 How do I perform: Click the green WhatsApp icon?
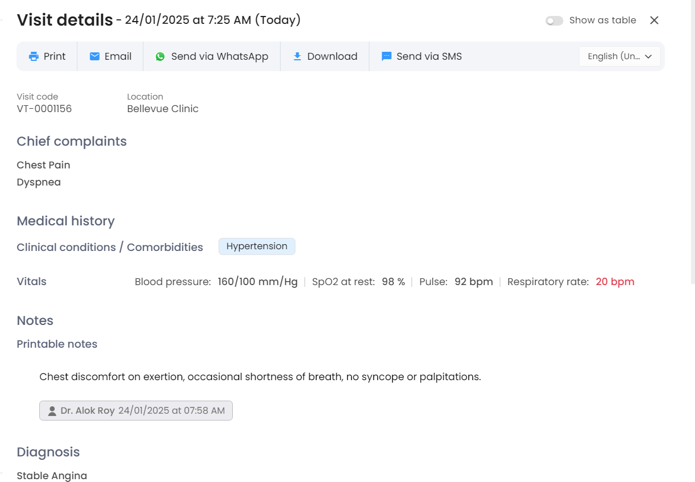pos(161,56)
